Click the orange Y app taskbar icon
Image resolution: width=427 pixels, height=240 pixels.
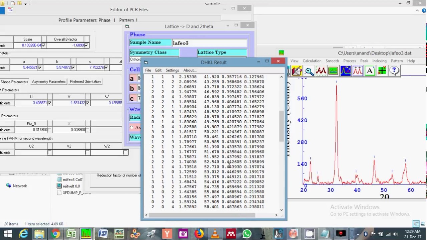tap(167, 234)
